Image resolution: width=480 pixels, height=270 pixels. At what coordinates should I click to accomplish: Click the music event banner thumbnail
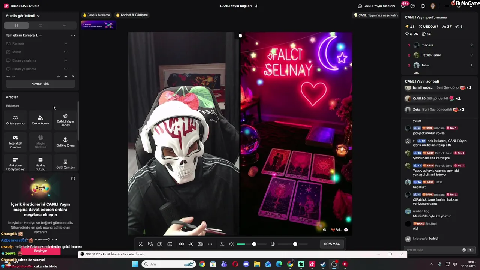(98, 25)
